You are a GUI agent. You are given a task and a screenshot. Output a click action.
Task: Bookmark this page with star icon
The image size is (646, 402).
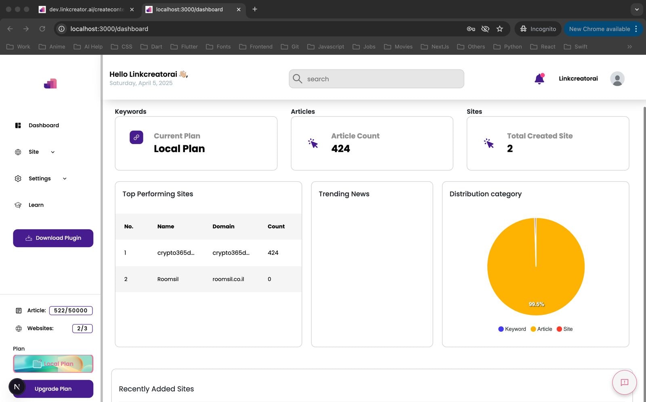(499, 29)
